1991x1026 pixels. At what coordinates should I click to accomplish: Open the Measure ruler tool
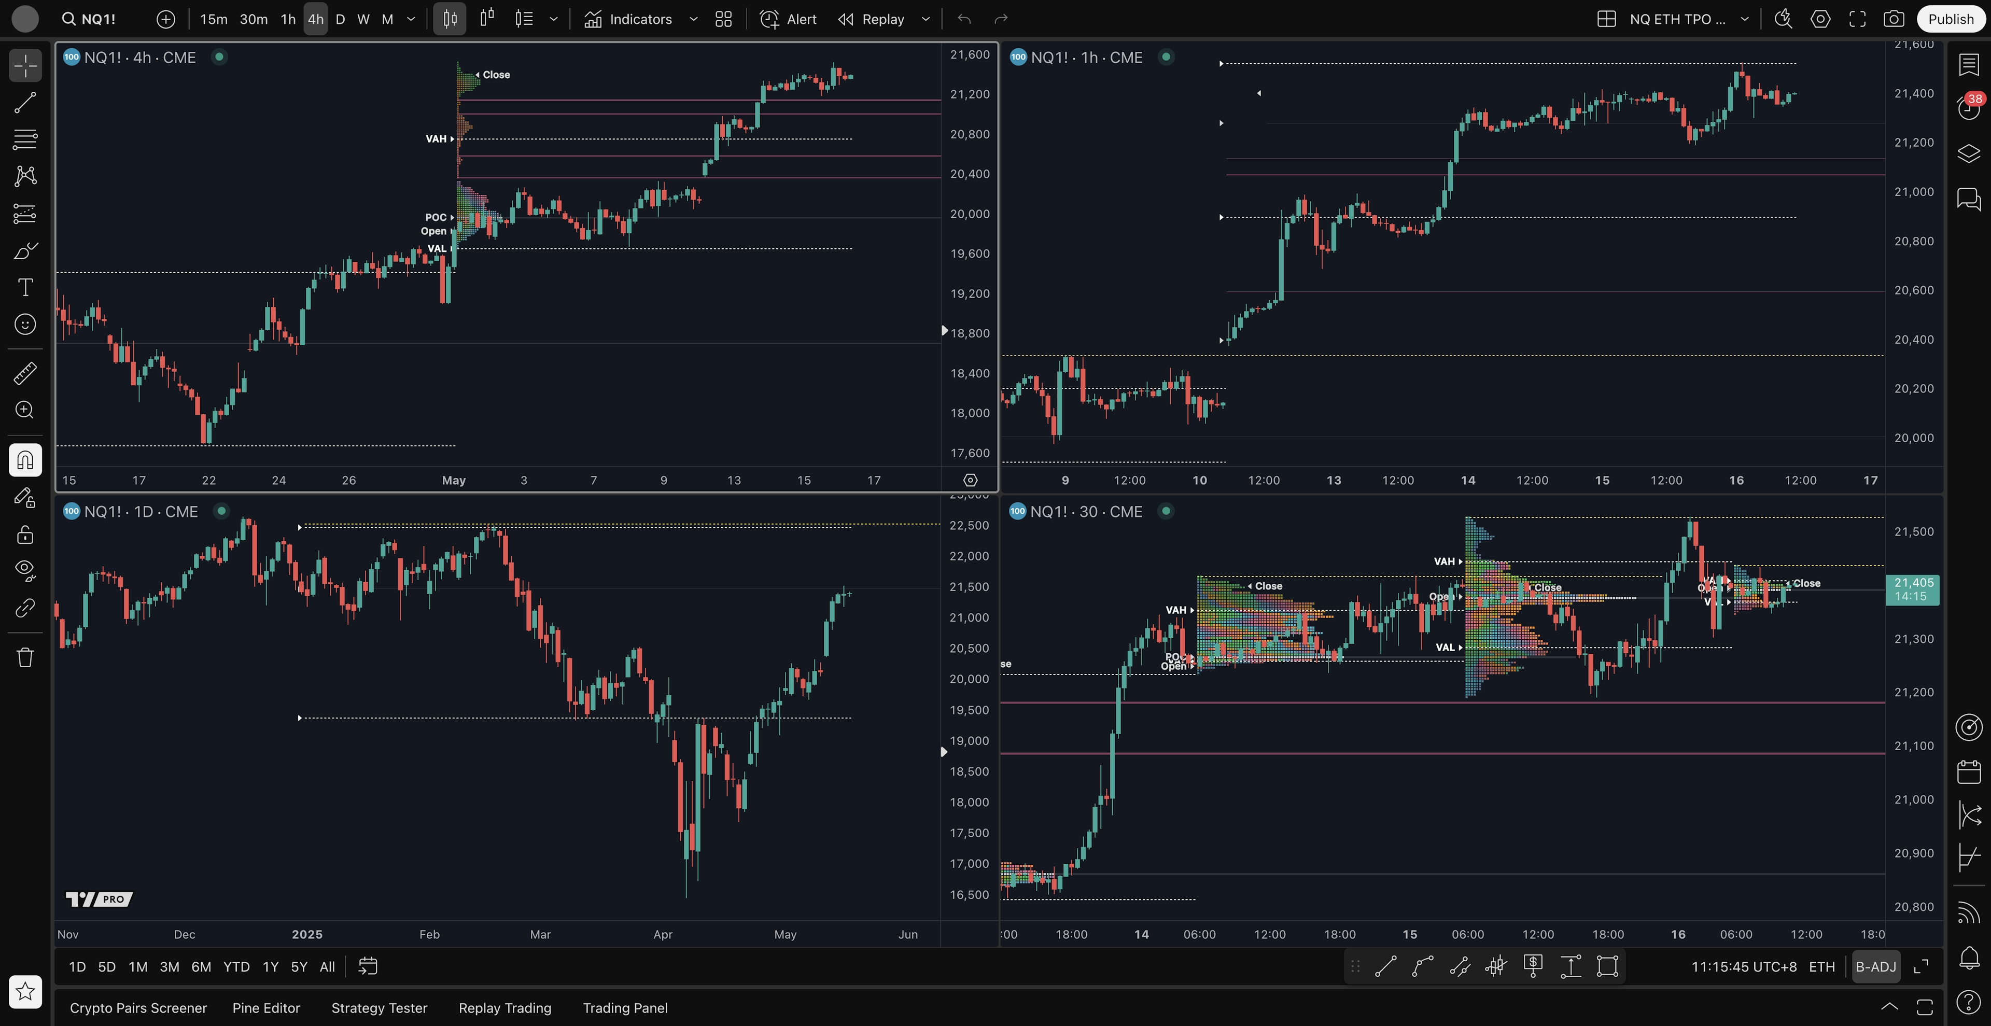25,373
